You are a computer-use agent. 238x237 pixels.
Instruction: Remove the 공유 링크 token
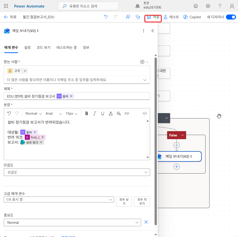click(x=41, y=142)
